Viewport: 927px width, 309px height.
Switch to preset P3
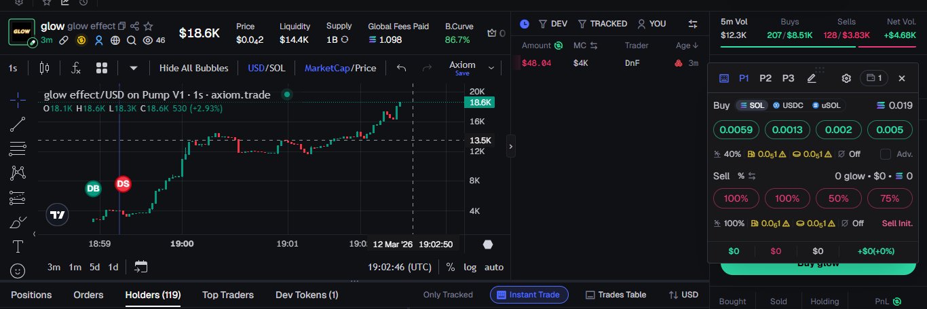(788, 78)
